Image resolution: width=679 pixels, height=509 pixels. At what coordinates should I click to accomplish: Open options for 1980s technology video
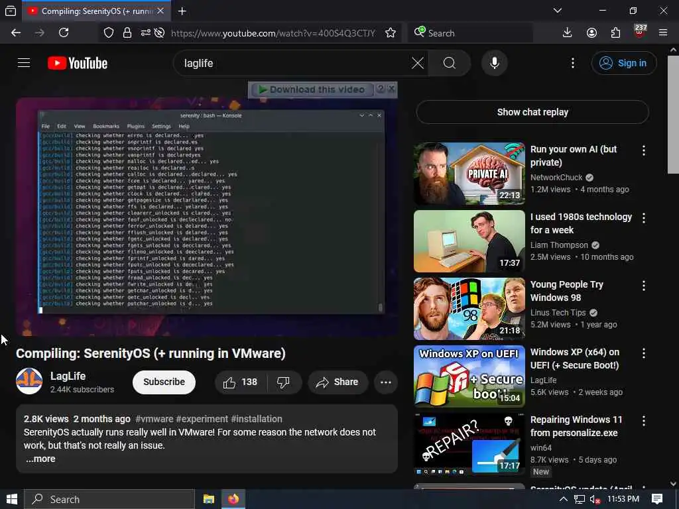pos(644,217)
